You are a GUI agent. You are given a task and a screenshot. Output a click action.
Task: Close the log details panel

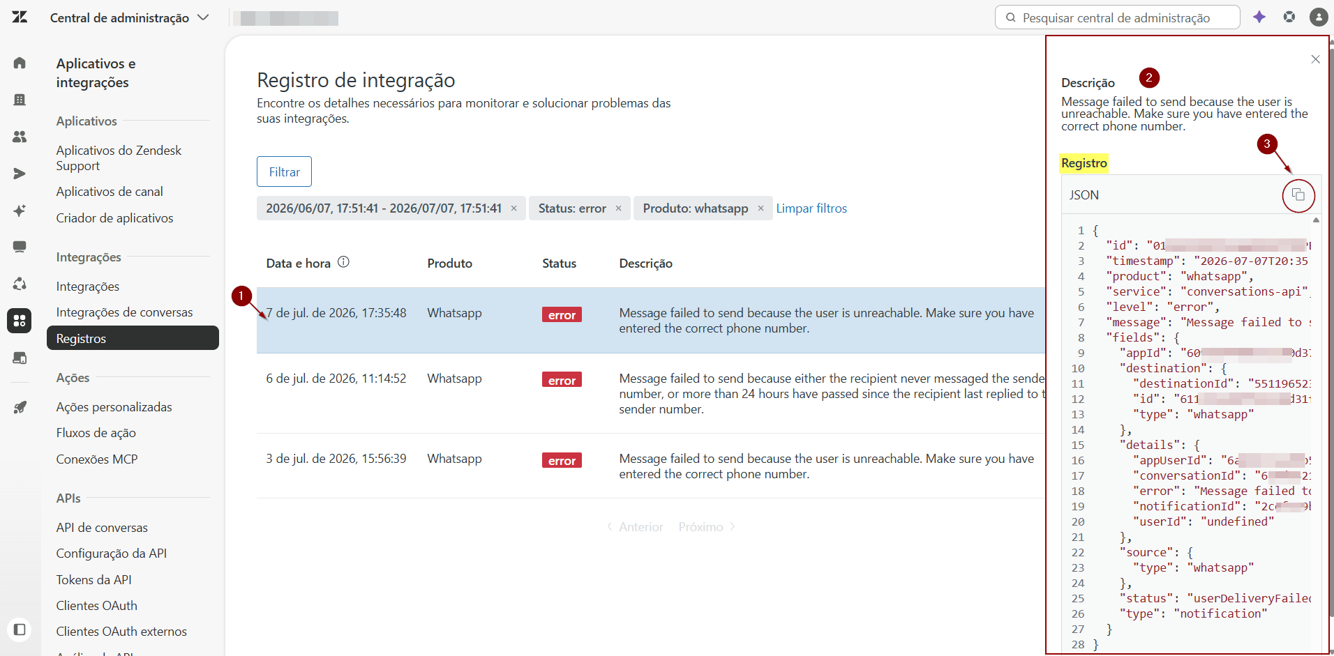tap(1315, 59)
